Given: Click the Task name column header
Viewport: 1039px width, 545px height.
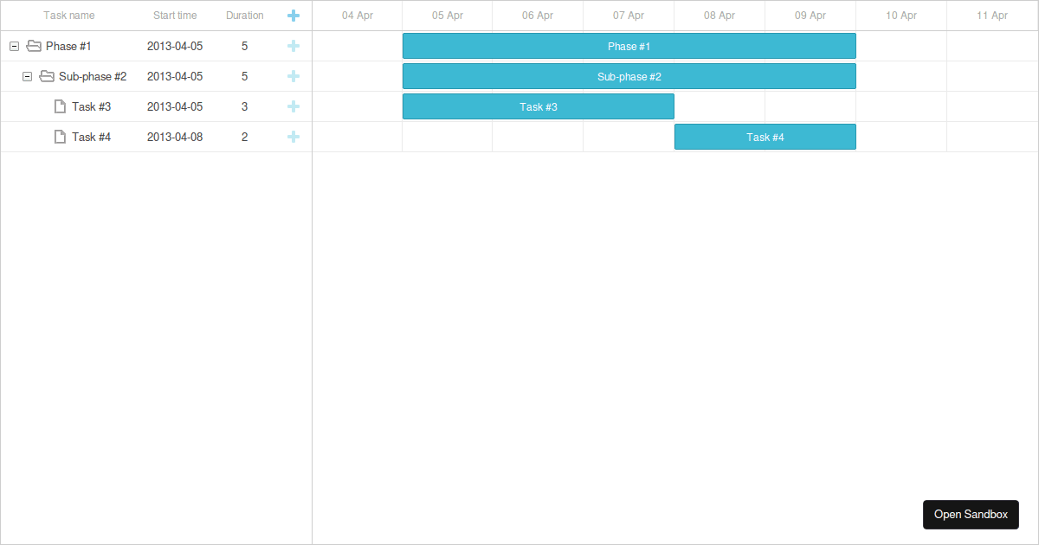Looking at the screenshot, I should [x=69, y=16].
